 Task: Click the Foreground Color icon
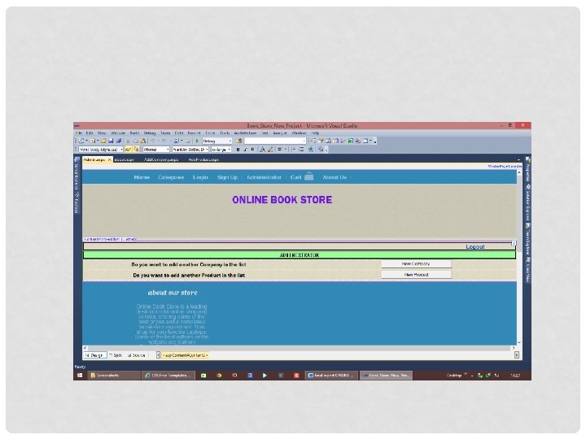[x=262, y=150]
